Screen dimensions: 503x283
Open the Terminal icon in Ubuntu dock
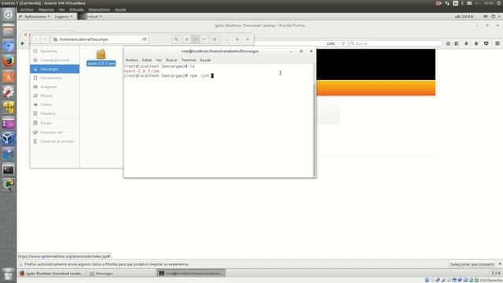point(9,170)
